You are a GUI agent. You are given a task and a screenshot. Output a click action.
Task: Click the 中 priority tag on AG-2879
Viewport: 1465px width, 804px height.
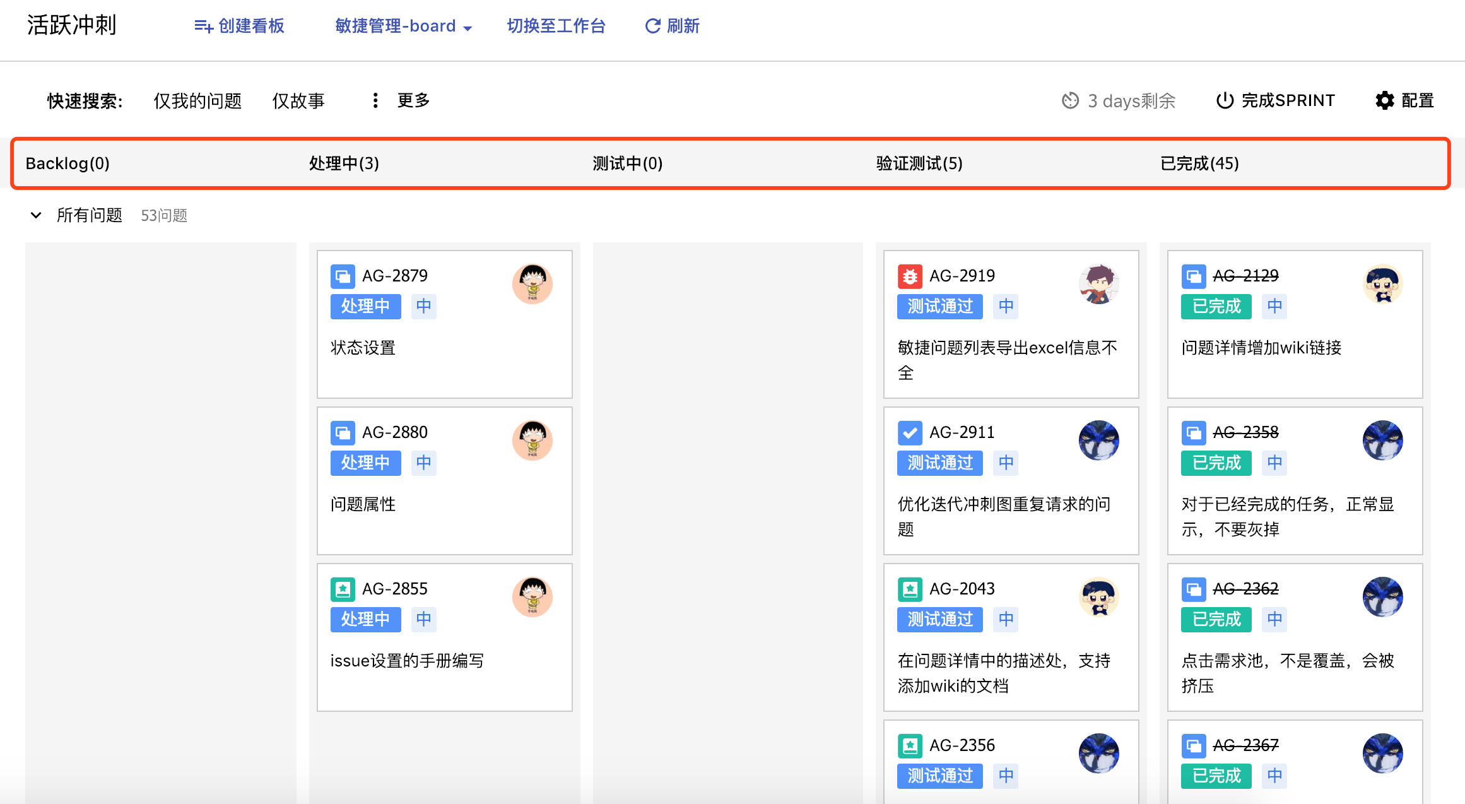click(424, 306)
